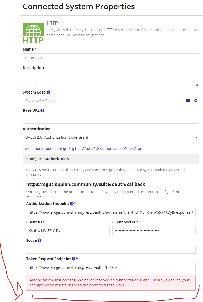Open the Authentication dropdown

coord(111,137)
